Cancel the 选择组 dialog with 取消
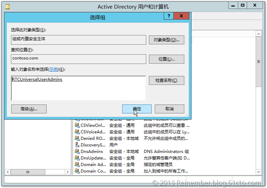Screen dimensions: 267x188 169,109
